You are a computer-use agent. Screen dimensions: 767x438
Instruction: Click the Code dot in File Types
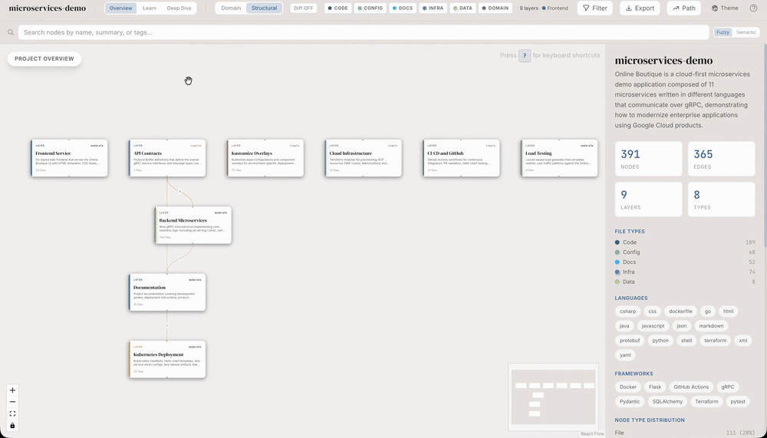617,242
